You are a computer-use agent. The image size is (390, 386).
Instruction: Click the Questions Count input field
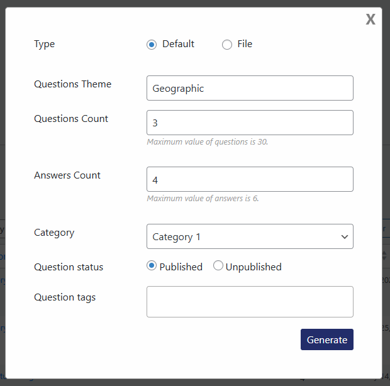[x=250, y=123]
